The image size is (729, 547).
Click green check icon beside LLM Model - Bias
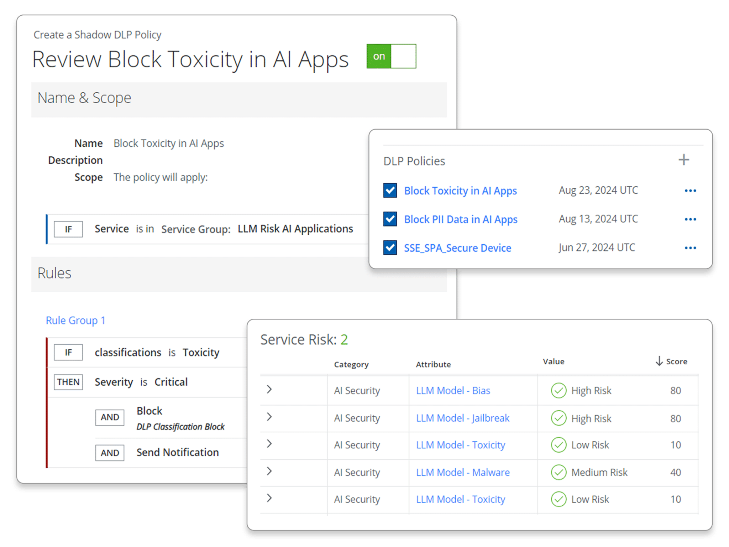(558, 391)
